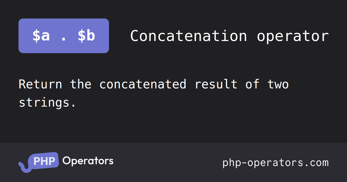Click the "Operators" logo wordmark
347x182 pixels.
88,161
